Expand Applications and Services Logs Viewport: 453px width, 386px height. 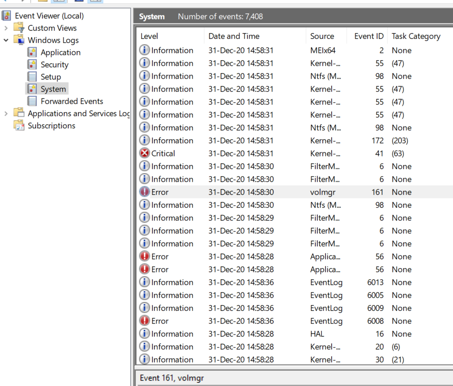pyautogui.click(x=6, y=113)
